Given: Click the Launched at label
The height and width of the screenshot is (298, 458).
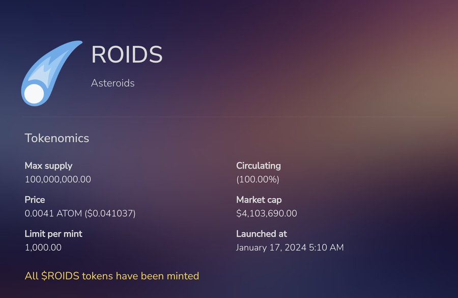Looking at the screenshot, I should (x=261, y=234).
